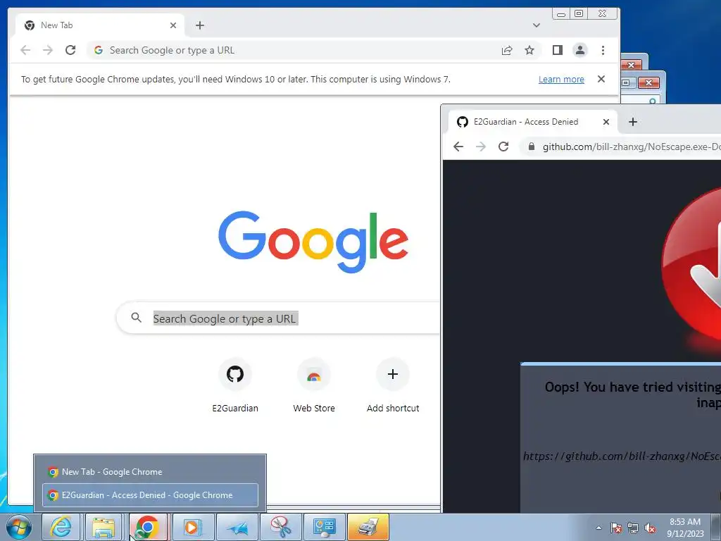Image resolution: width=721 pixels, height=541 pixels.
Task: Open the Chrome profile avatar menu
Action: click(x=580, y=50)
